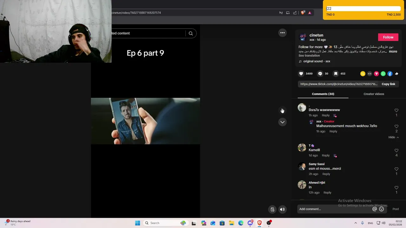
Task: Insert a mention with the @ icon
Action: tap(375, 209)
